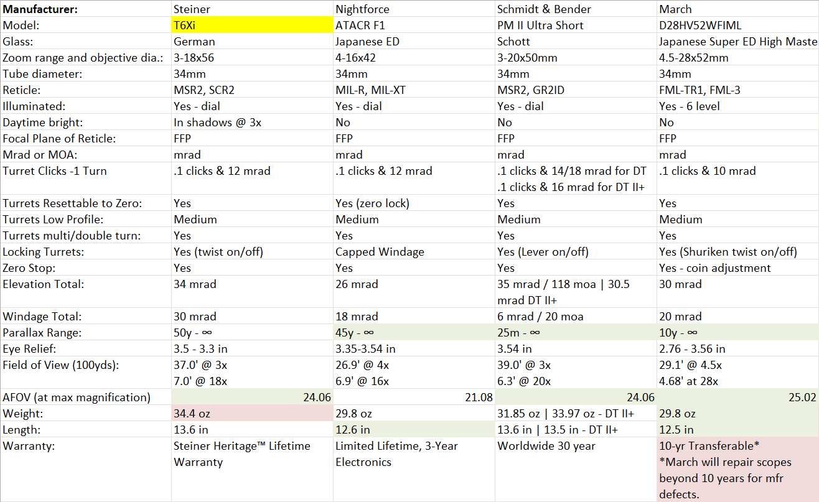This screenshot has width=819, height=502.
Task: Click the '34 mrad' elevation total cell
Action: [x=253, y=292]
